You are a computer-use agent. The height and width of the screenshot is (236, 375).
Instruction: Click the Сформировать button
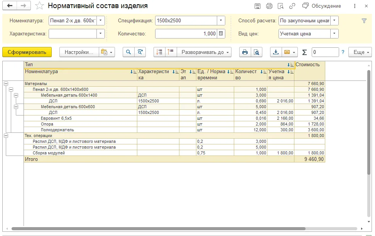point(27,52)
